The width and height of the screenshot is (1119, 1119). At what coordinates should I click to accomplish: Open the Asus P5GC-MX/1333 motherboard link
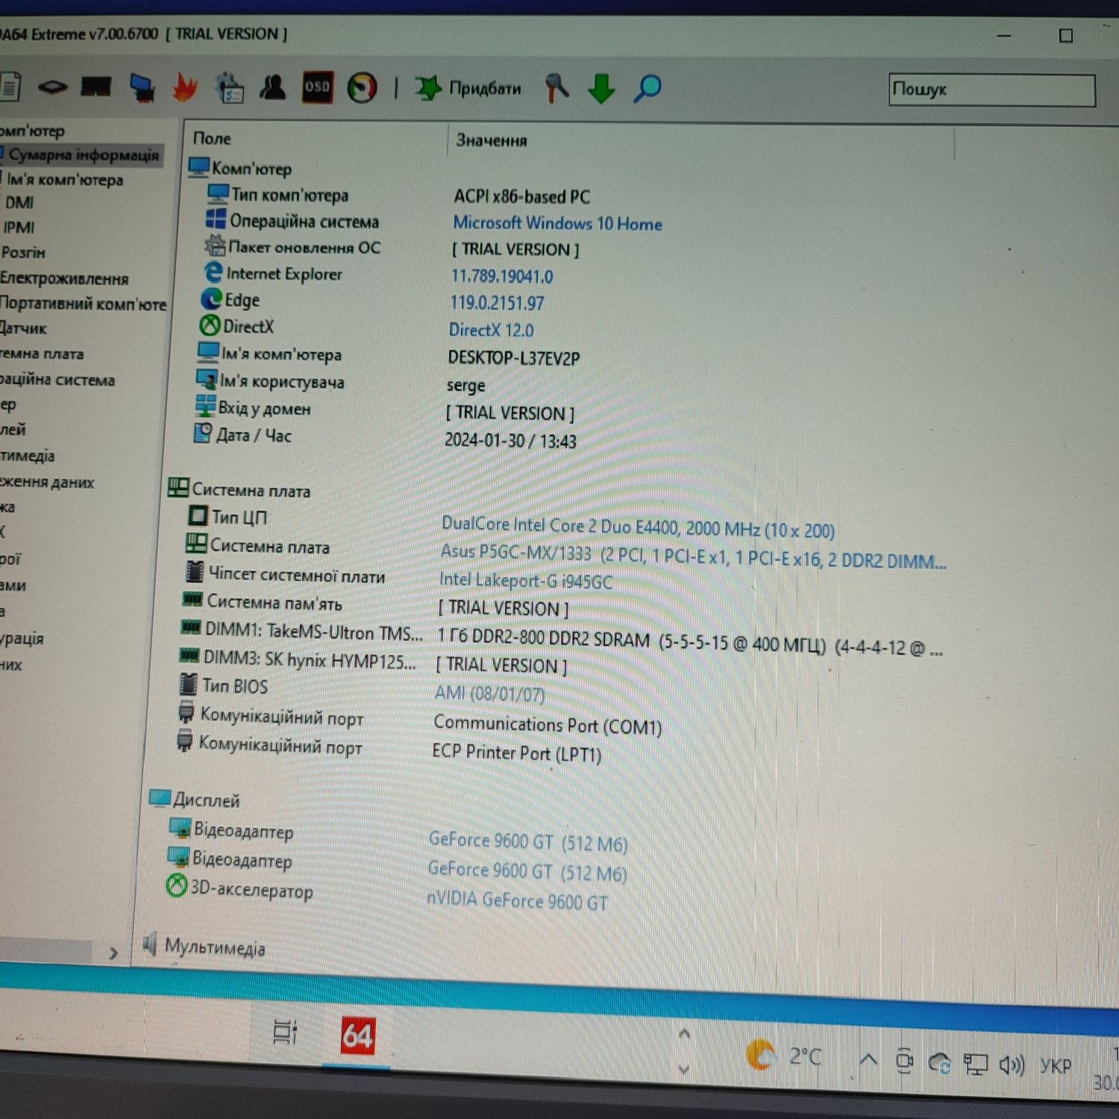tap(693, 556)
